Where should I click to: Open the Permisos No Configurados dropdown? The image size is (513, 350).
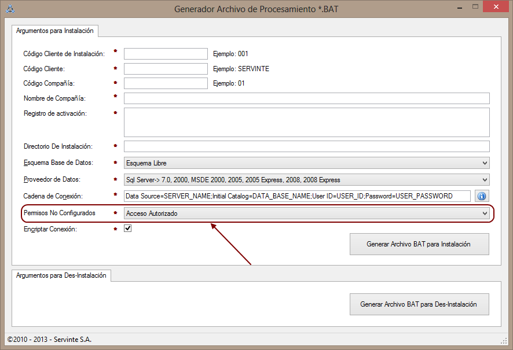point(306,213)
